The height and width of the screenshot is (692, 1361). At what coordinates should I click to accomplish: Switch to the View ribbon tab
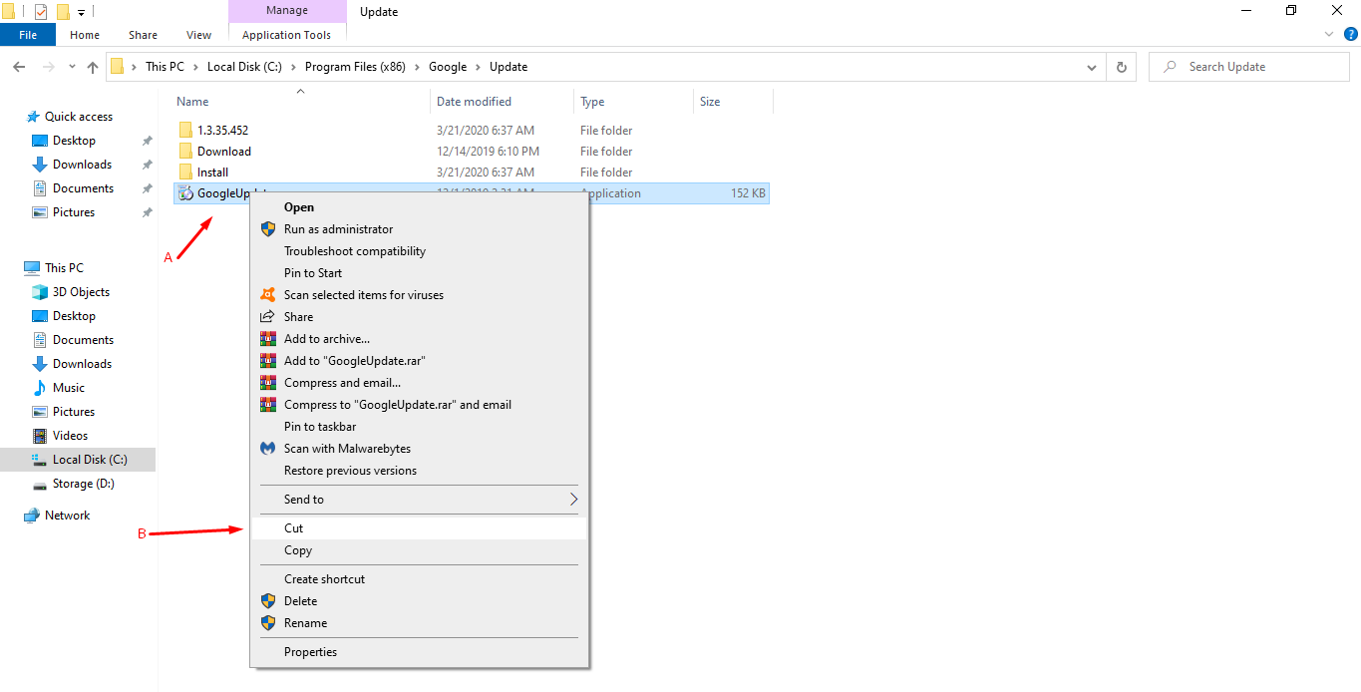pyautogui.click(x=199, y=35)
